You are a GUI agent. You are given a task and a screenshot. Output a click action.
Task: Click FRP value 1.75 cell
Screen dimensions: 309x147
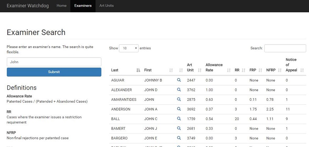(253, 109)
